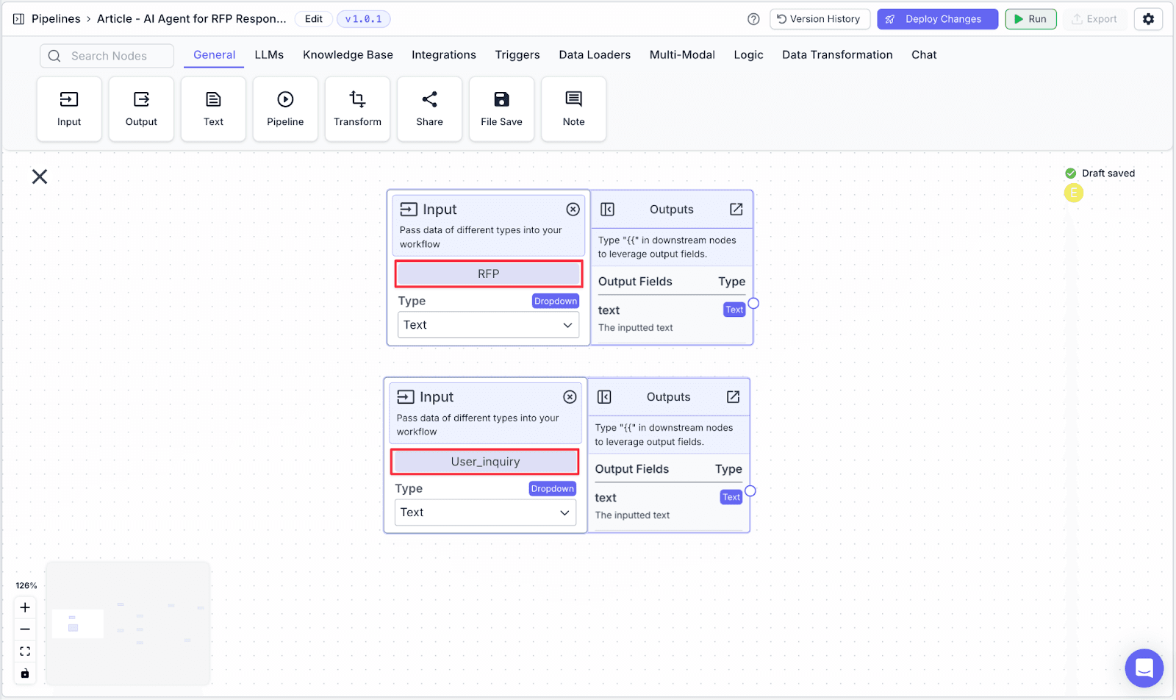
Task: Remove the RFP Input node
Action: [x=573, y=210]
